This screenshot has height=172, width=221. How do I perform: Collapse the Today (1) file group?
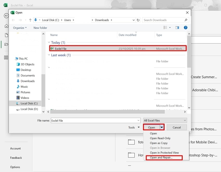coord(49,42)
